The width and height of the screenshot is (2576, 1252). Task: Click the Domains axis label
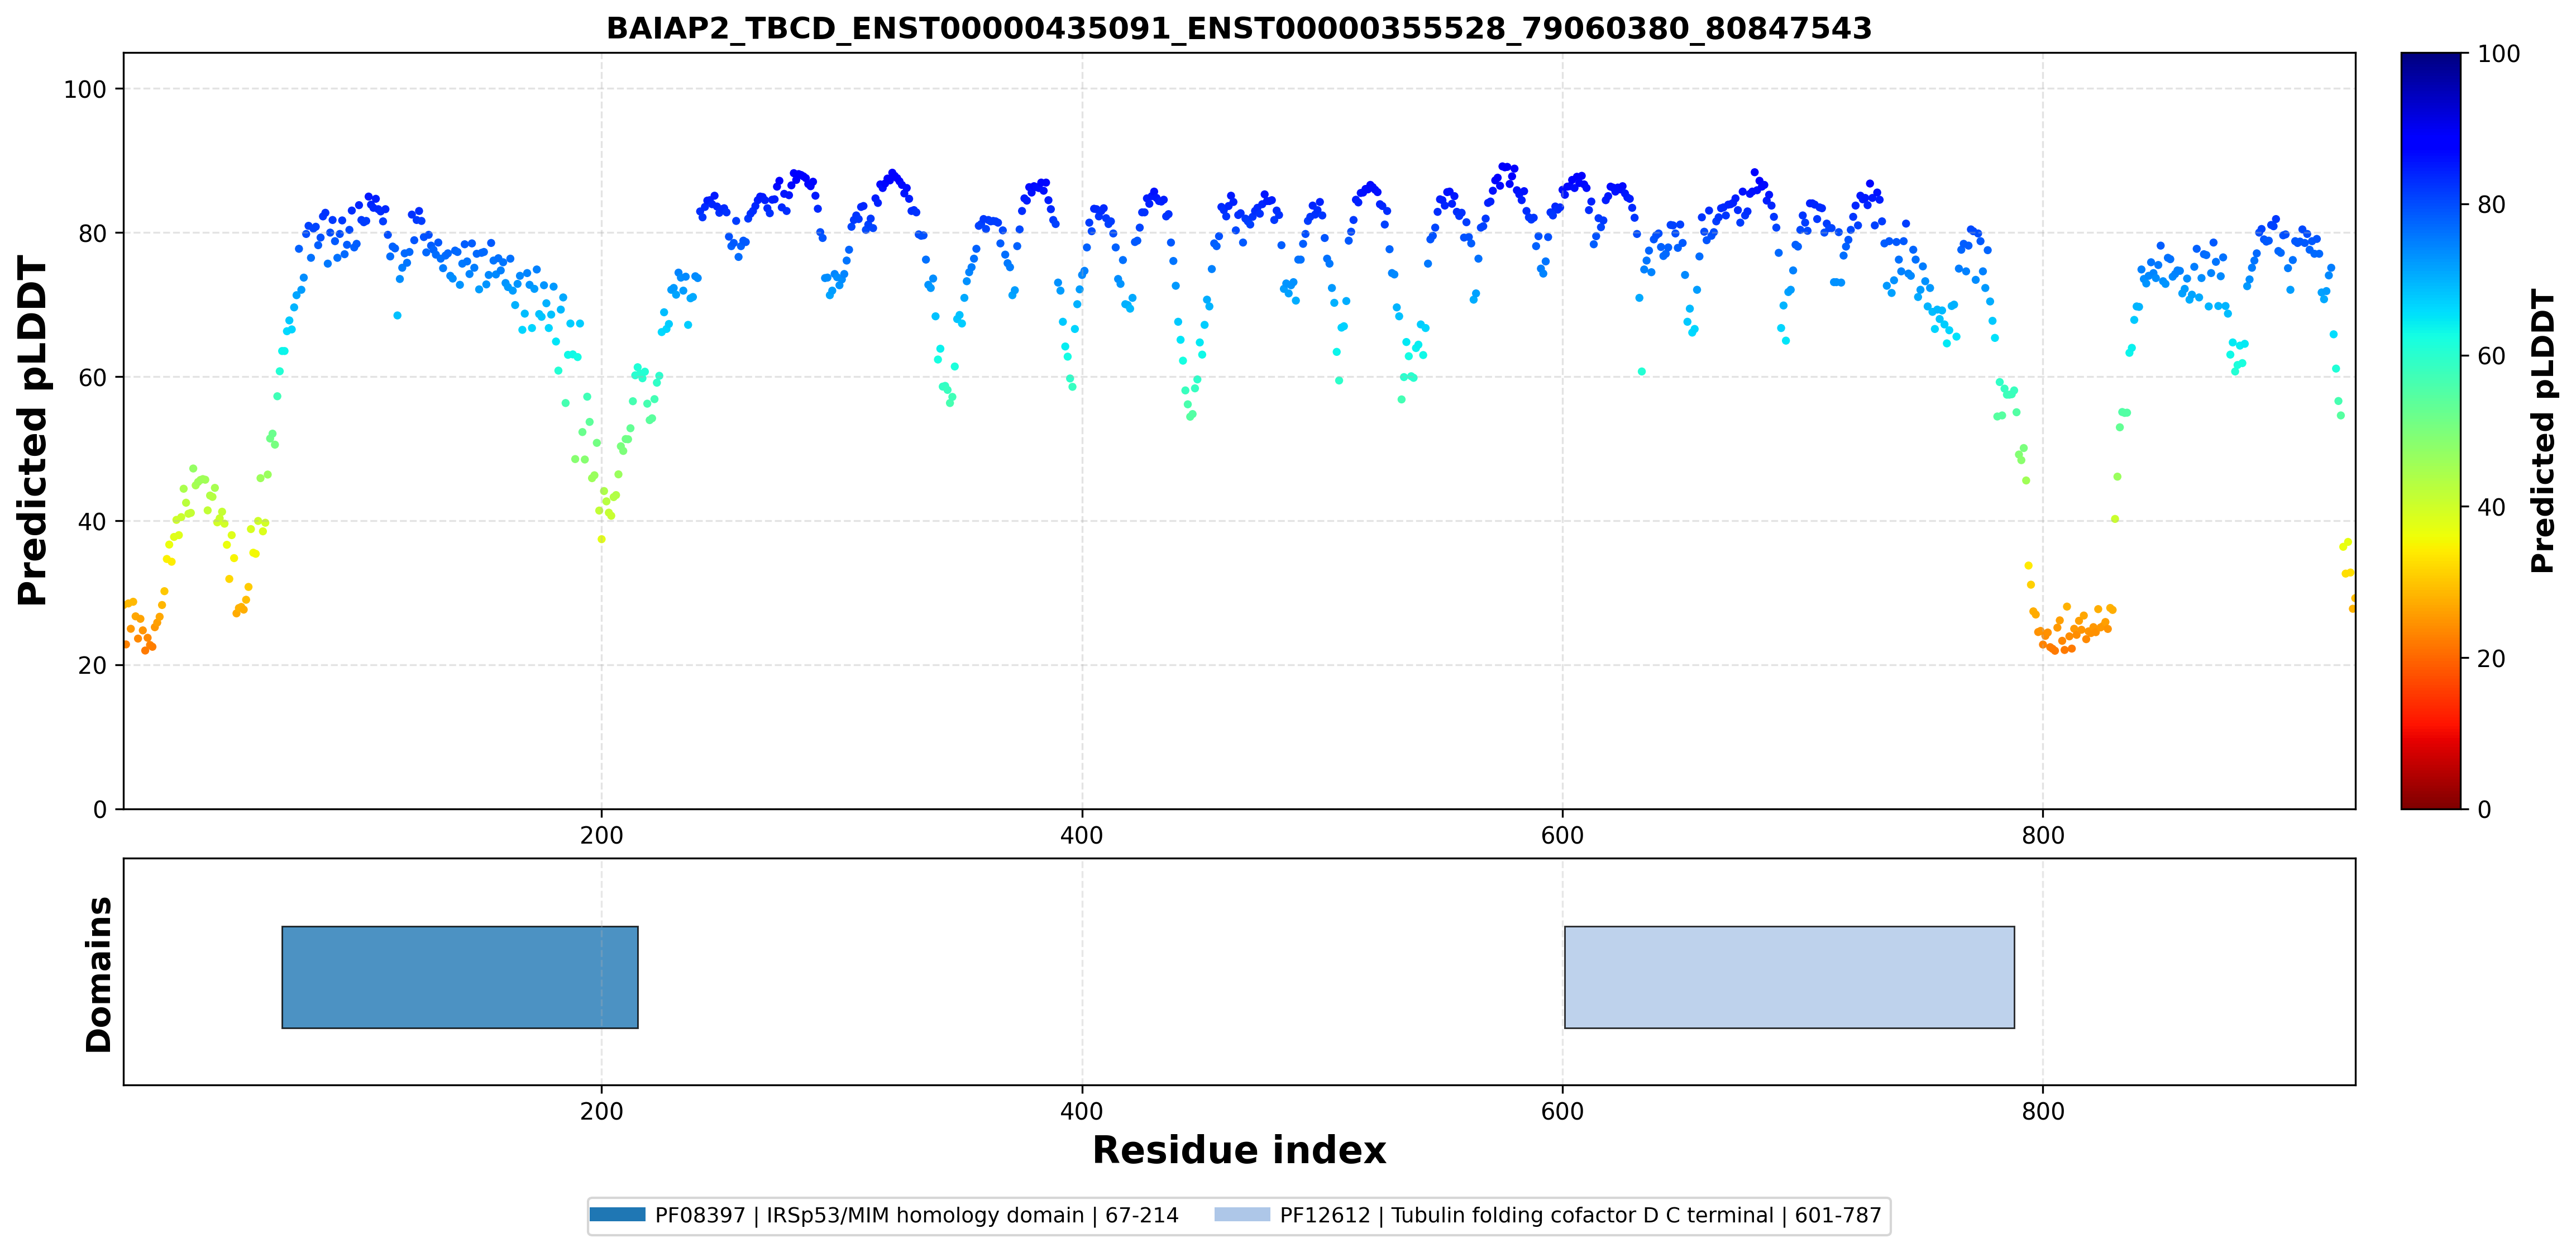point(99,974)
